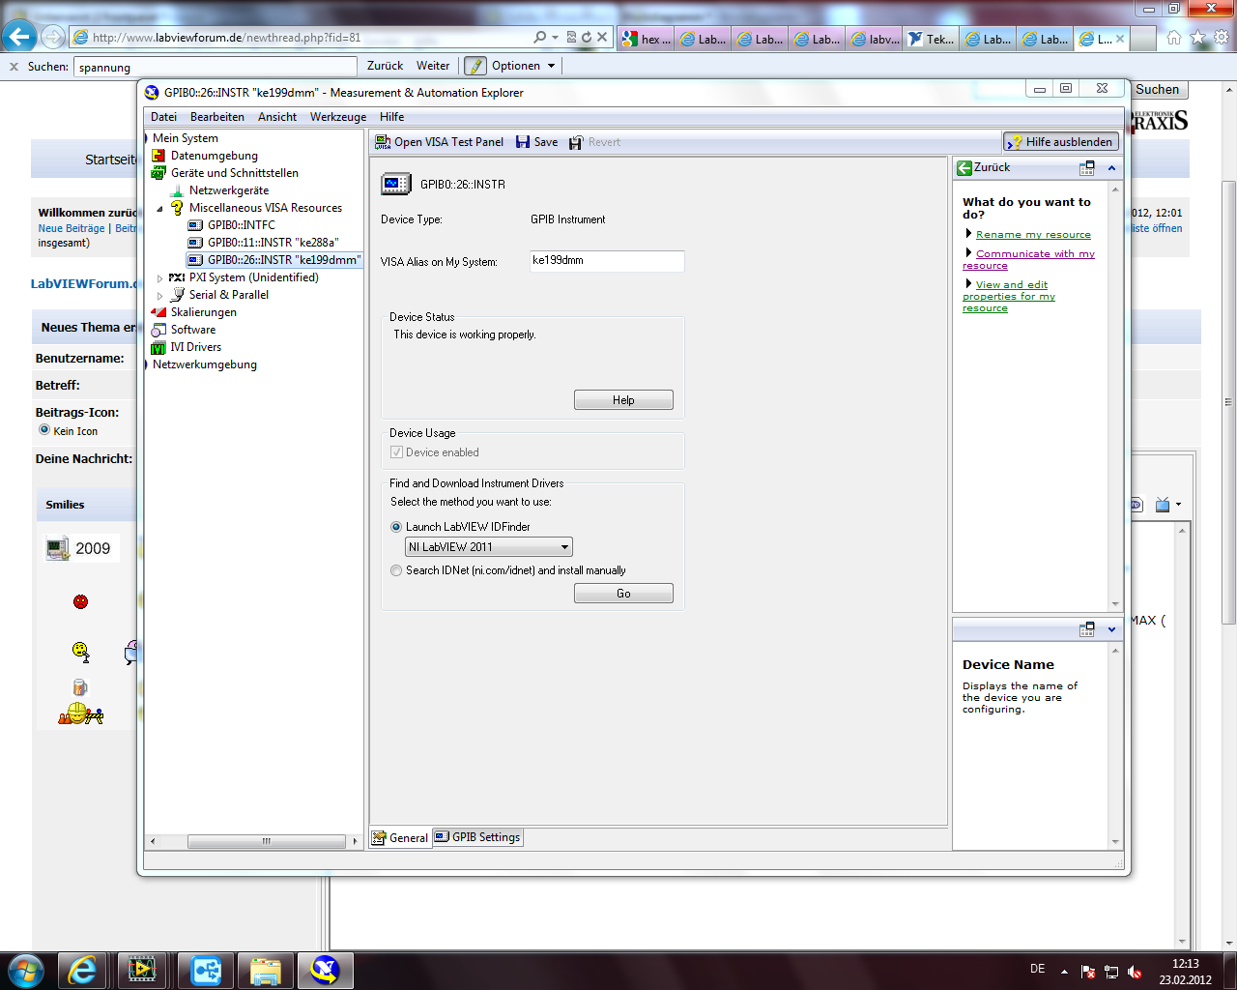The width and height of the screenshot is (1237, 990).
Task: Click the browser page vertical scrollbar
Action: 1228,402
